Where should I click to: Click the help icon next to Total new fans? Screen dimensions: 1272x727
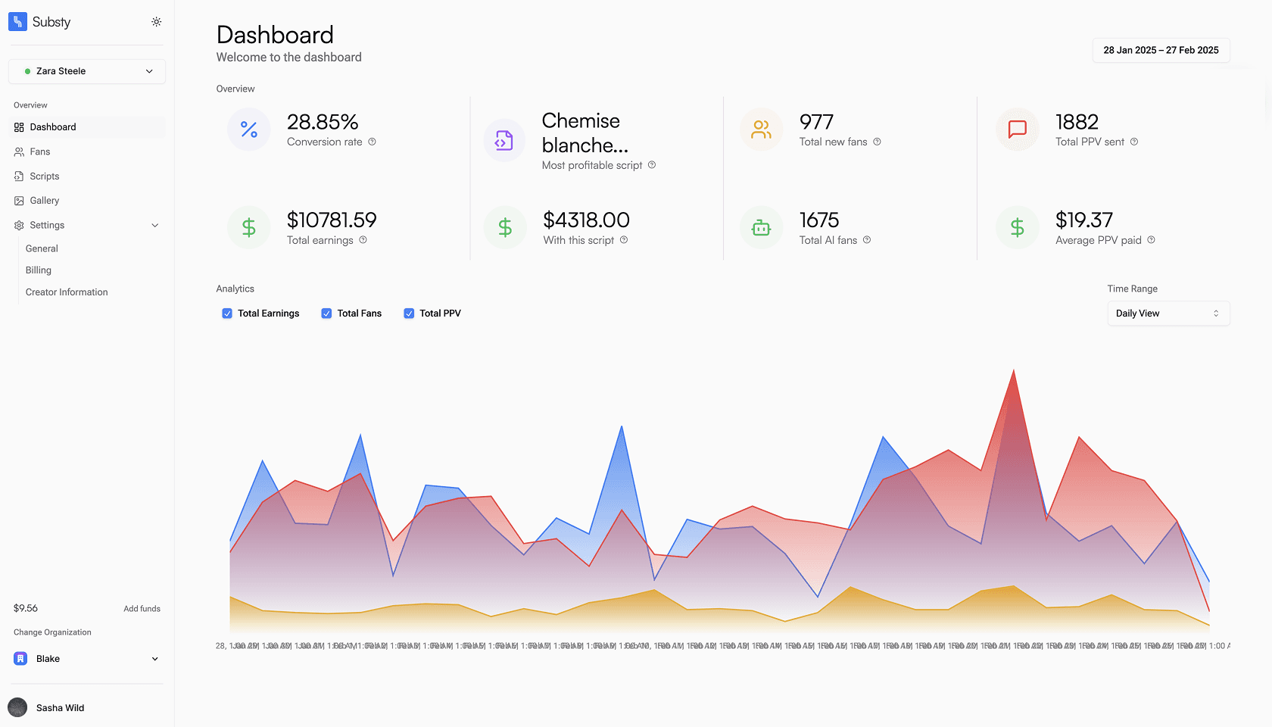tap(877, 142)
